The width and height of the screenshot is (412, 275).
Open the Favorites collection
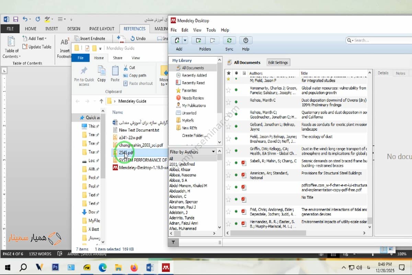(189, 90)
